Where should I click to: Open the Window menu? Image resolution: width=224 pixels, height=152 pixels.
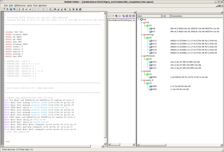click(x=43, y=5)
